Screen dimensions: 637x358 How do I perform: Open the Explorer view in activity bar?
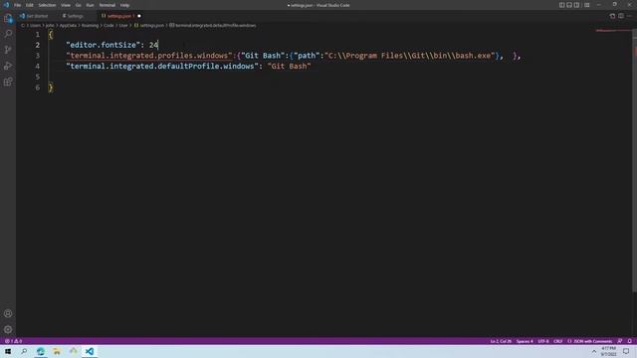tap(8, 18)
